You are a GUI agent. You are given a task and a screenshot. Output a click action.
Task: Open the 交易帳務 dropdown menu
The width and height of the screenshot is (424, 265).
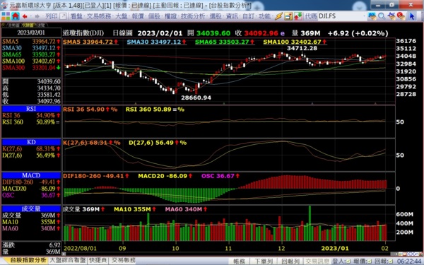point(100,16)
